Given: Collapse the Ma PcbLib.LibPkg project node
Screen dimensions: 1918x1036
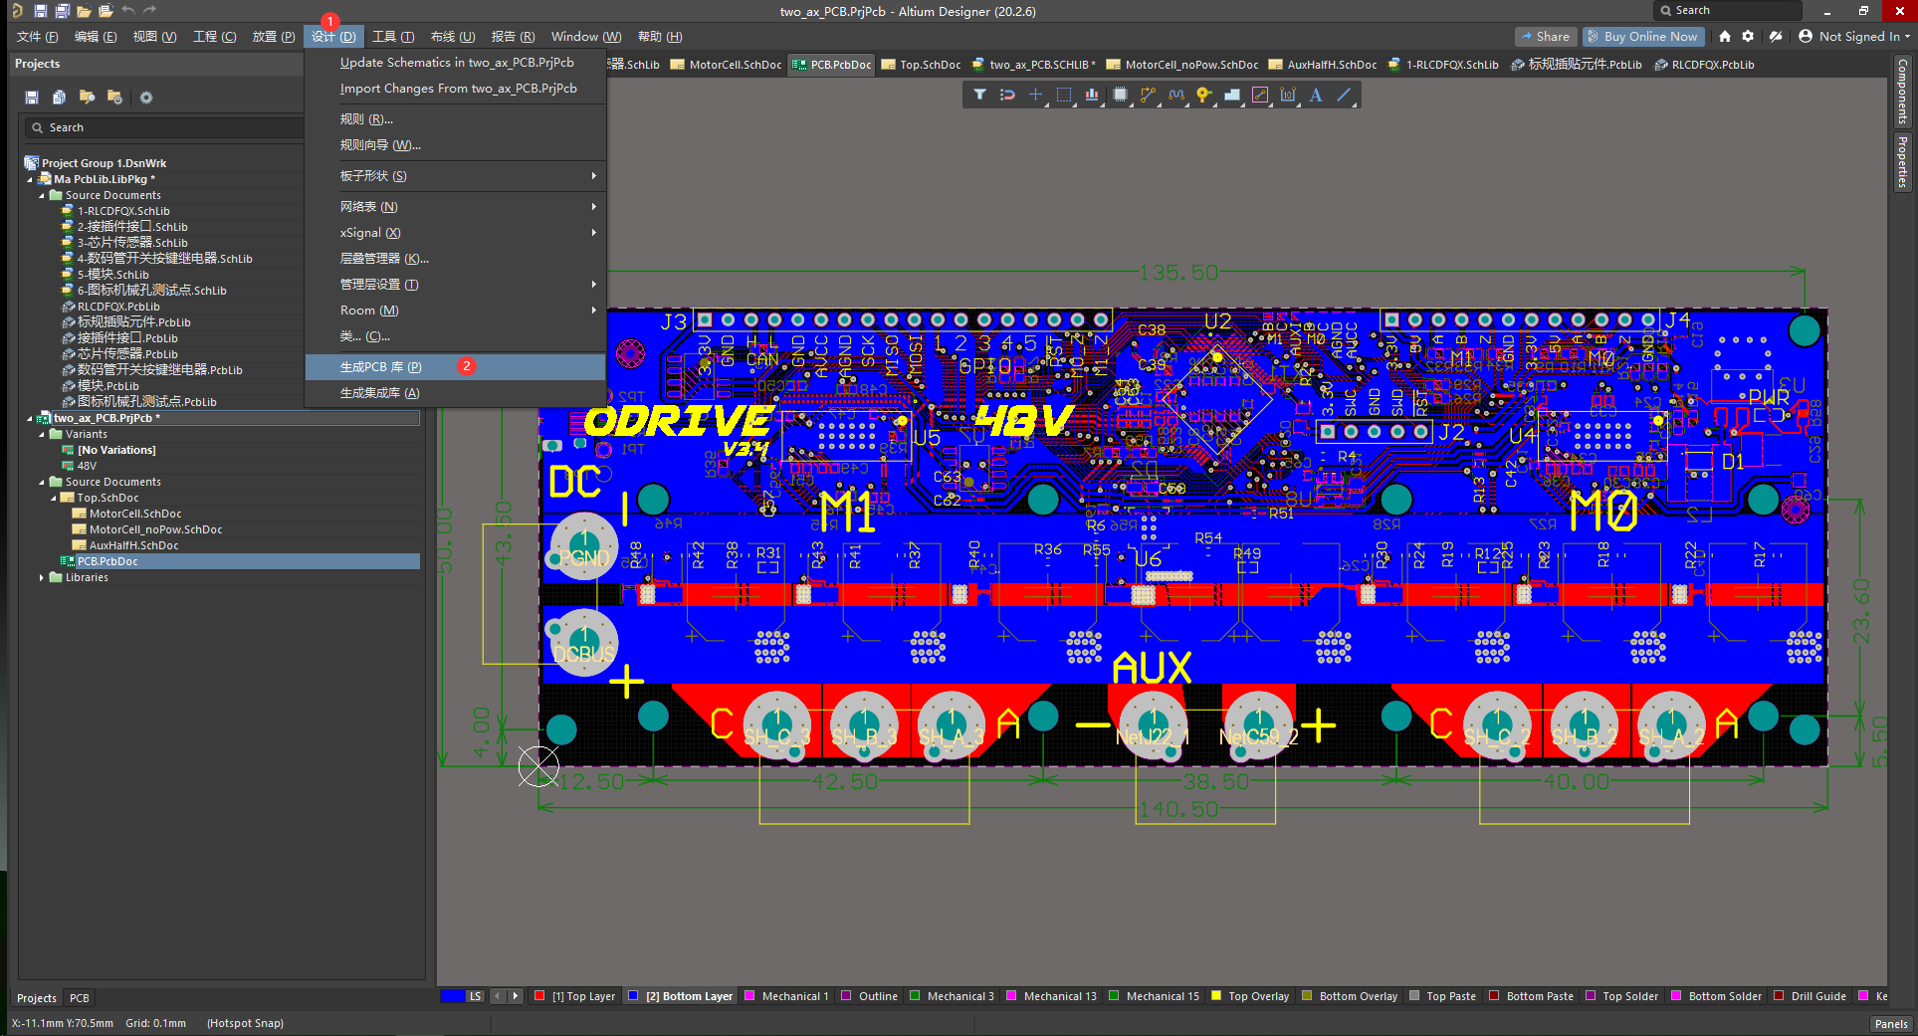Looking at the screenshot, I should click(x=30, y=179).
